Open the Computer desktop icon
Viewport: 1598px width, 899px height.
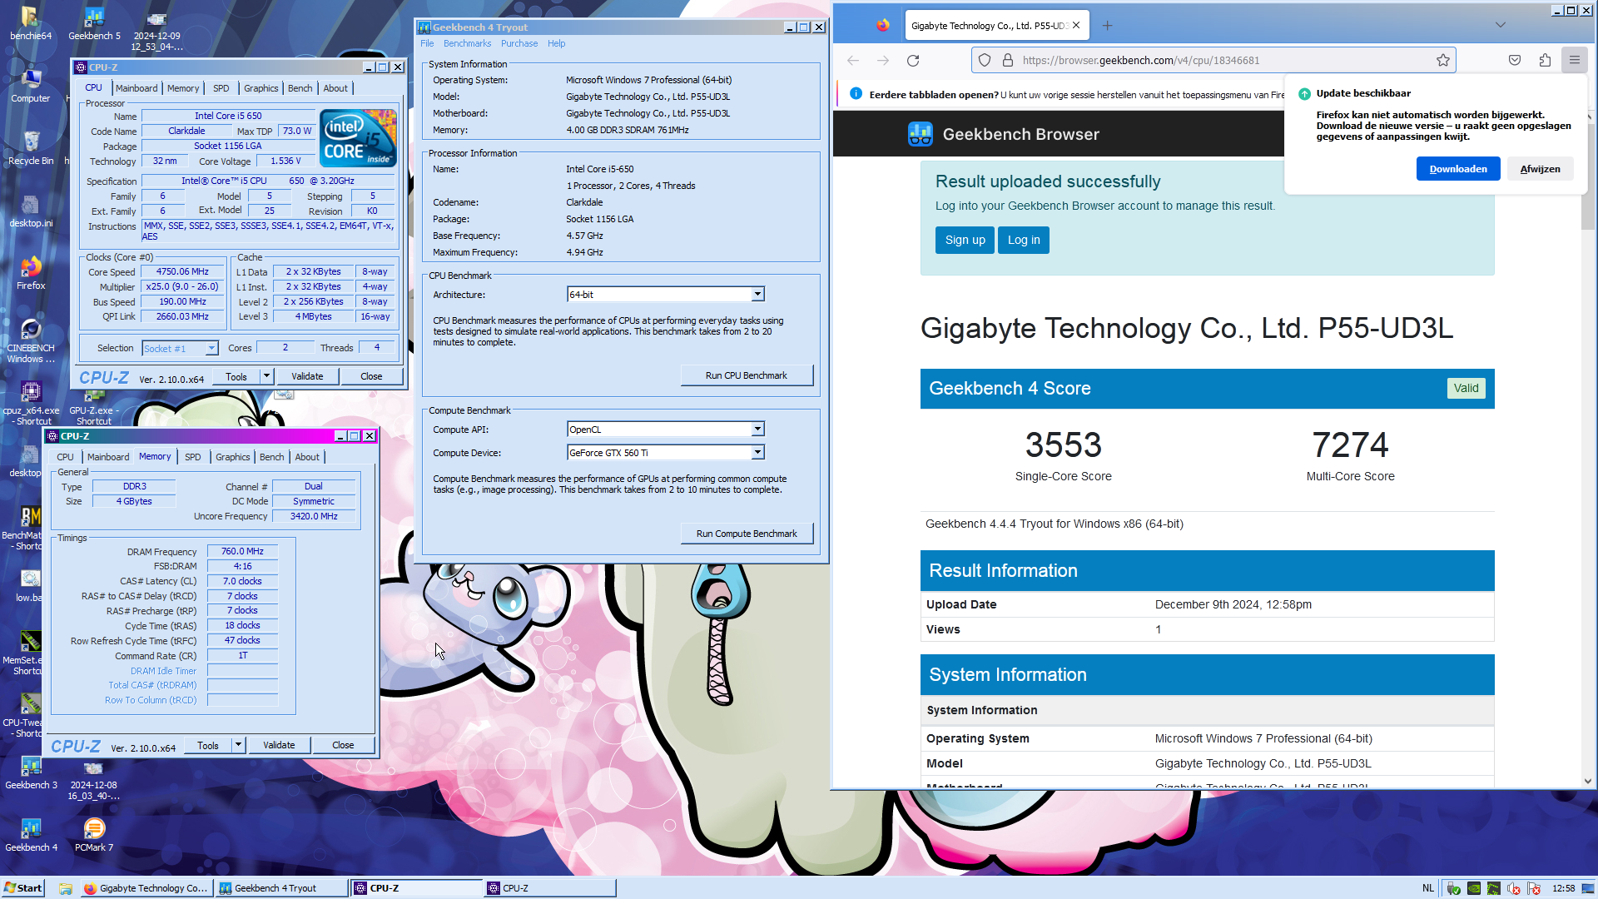(x=30, y=86)
